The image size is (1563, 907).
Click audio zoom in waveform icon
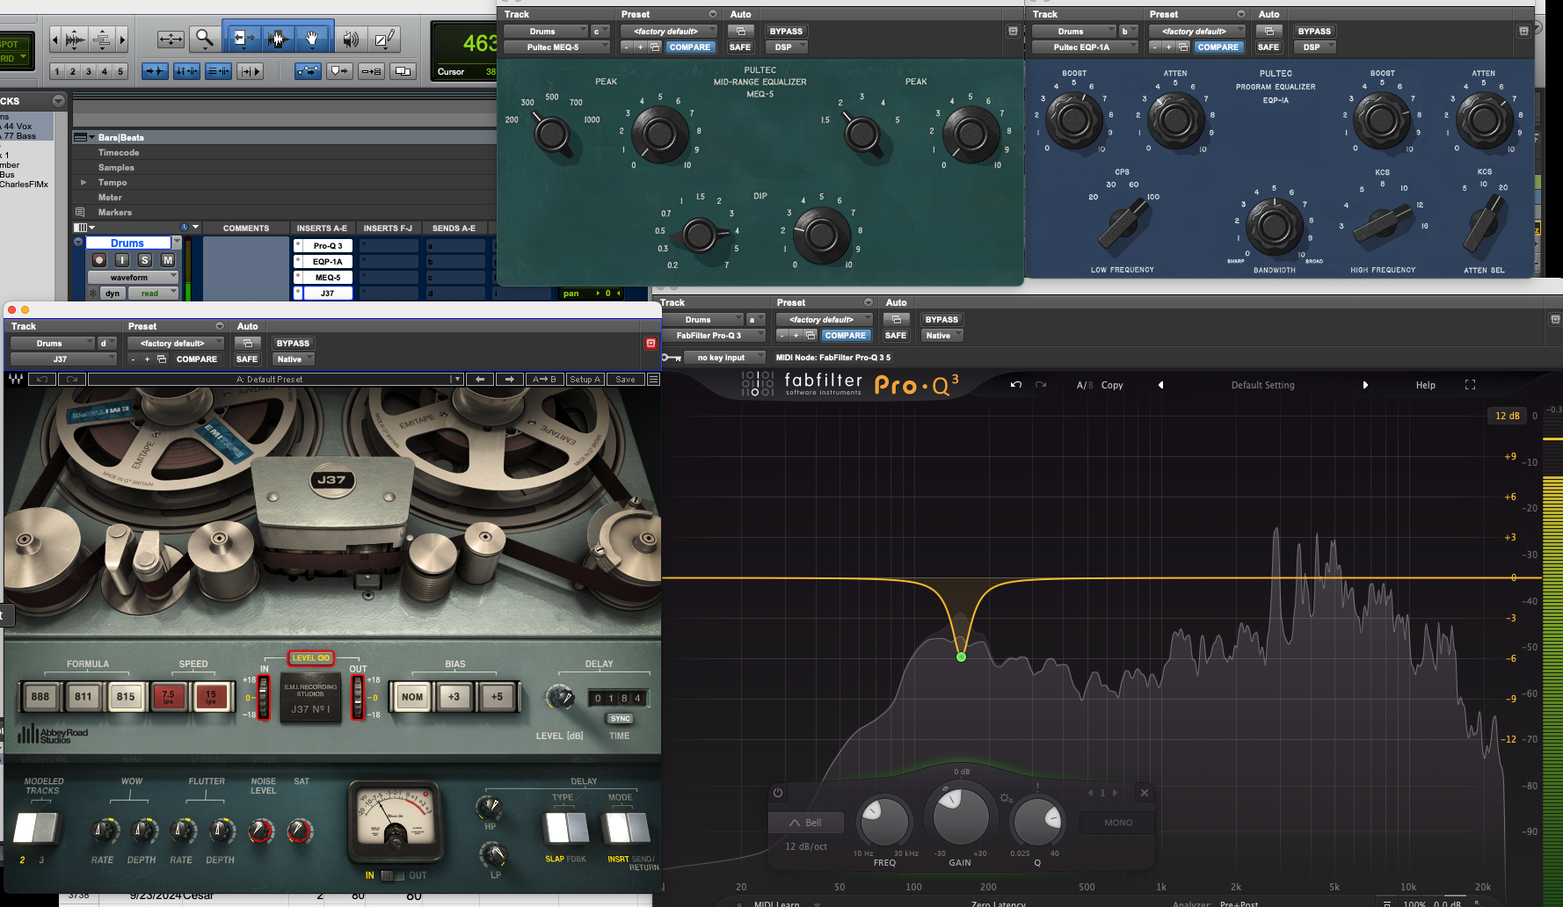pyautogui.click(x=76, y=40)
